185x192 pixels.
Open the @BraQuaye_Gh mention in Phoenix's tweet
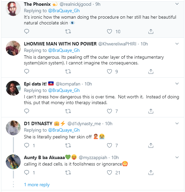point(64,11)
